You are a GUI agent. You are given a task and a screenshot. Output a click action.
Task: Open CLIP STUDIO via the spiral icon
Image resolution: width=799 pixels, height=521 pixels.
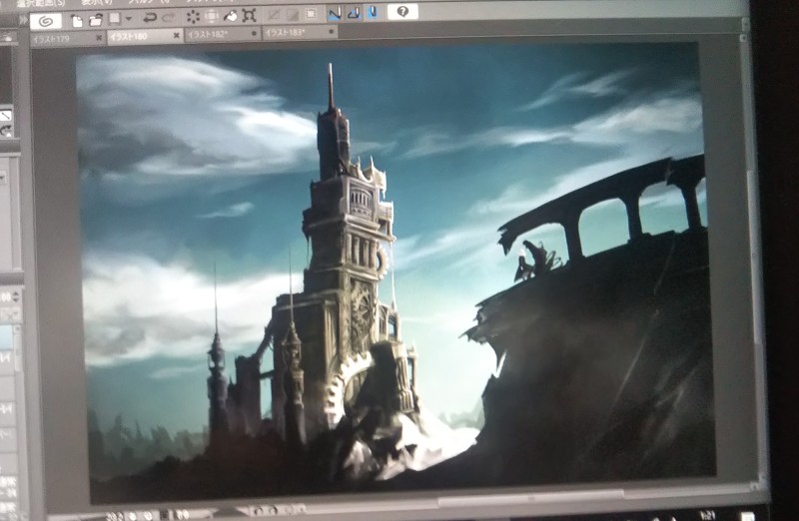pos(46,21)
